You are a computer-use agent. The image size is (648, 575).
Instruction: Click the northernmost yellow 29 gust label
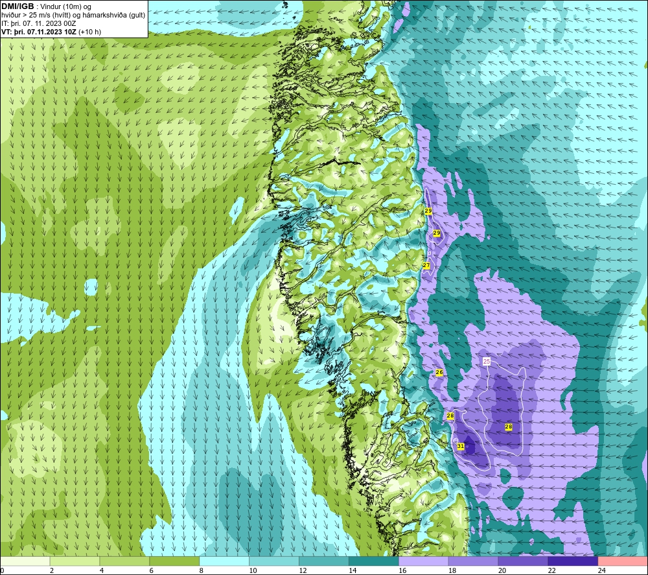pyautogui.click(x=428, y=211)
